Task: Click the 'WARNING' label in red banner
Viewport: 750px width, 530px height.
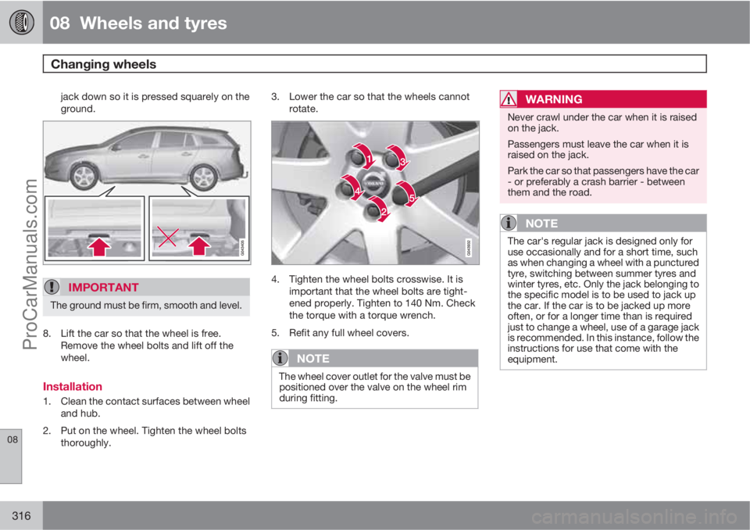Action: click(554, 99)
